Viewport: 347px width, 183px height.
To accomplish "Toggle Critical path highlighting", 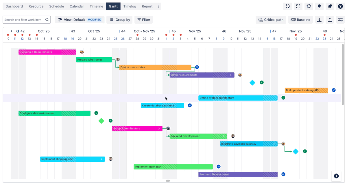I will [271, 20].
